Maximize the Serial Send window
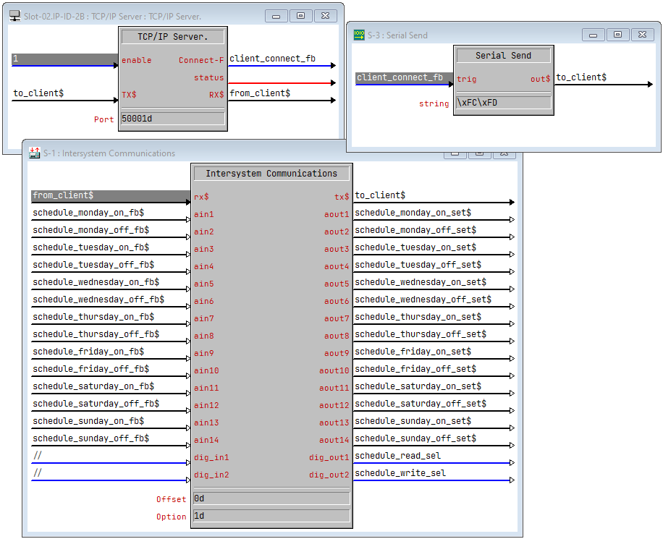This screenshot has height=539, width=663. (x=617, y=35)
